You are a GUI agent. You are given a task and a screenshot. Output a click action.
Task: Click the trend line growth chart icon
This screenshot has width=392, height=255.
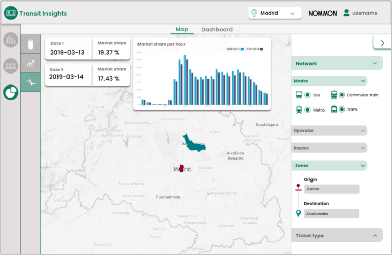coord(30,64)
